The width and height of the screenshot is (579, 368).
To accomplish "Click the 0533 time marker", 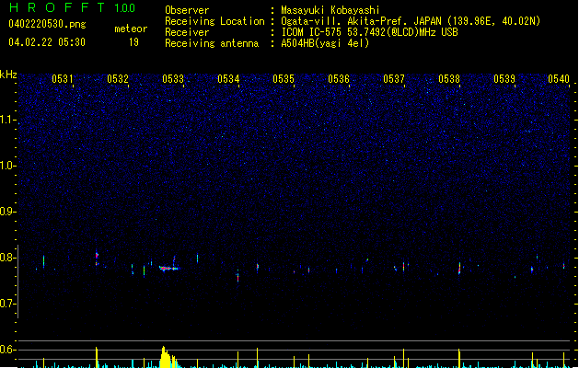I will point(173,79).
